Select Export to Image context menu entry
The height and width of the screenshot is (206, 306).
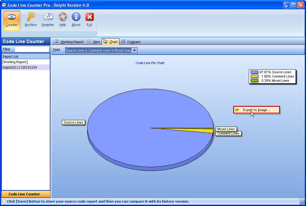pyautogui.click(x=256, y=110)
